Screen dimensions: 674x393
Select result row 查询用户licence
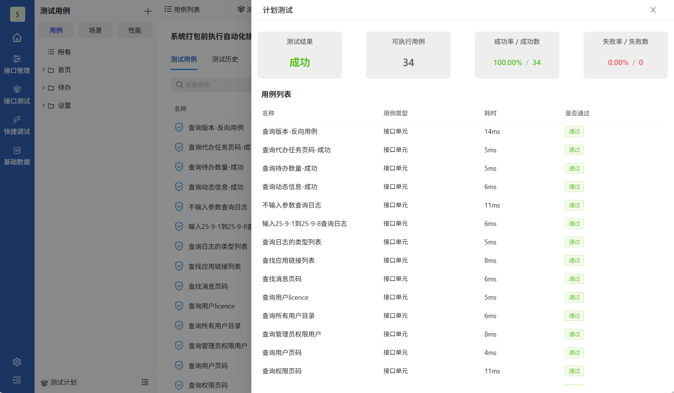(460, 297)
